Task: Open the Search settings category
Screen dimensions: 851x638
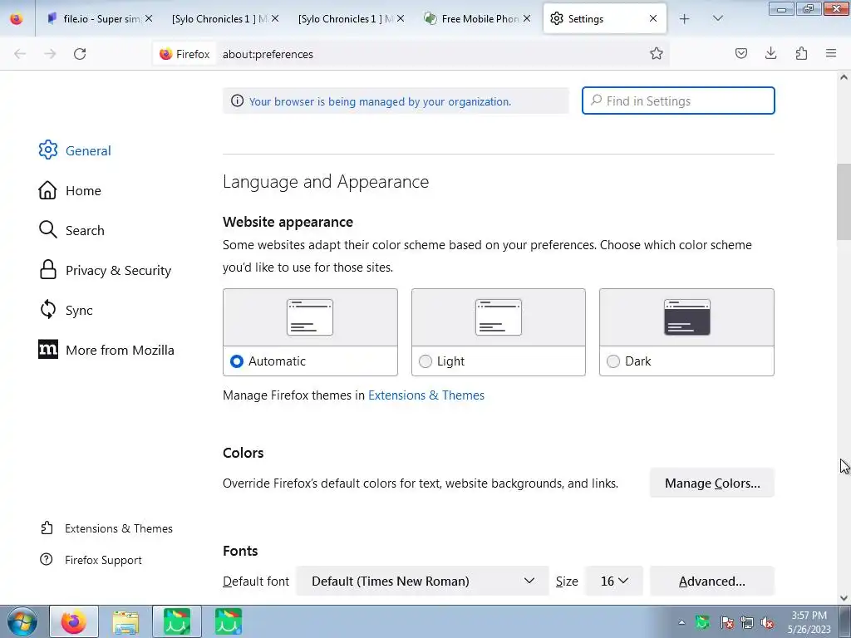Action: coord(71,230)
